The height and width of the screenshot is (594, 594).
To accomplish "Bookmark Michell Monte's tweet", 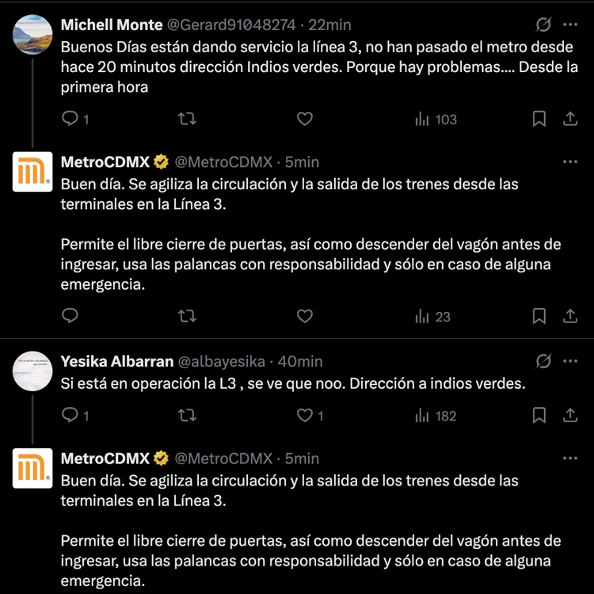I will pyautogui.click(x=539, y=119).
